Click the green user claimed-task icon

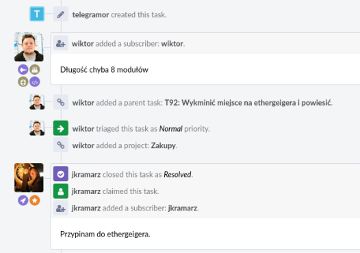point(61,191)
